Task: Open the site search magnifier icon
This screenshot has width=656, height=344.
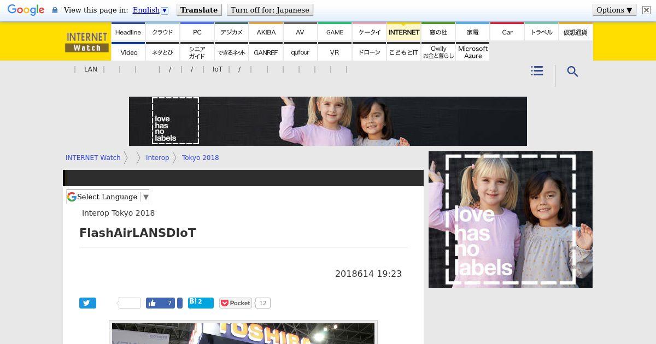Action: 572,72
